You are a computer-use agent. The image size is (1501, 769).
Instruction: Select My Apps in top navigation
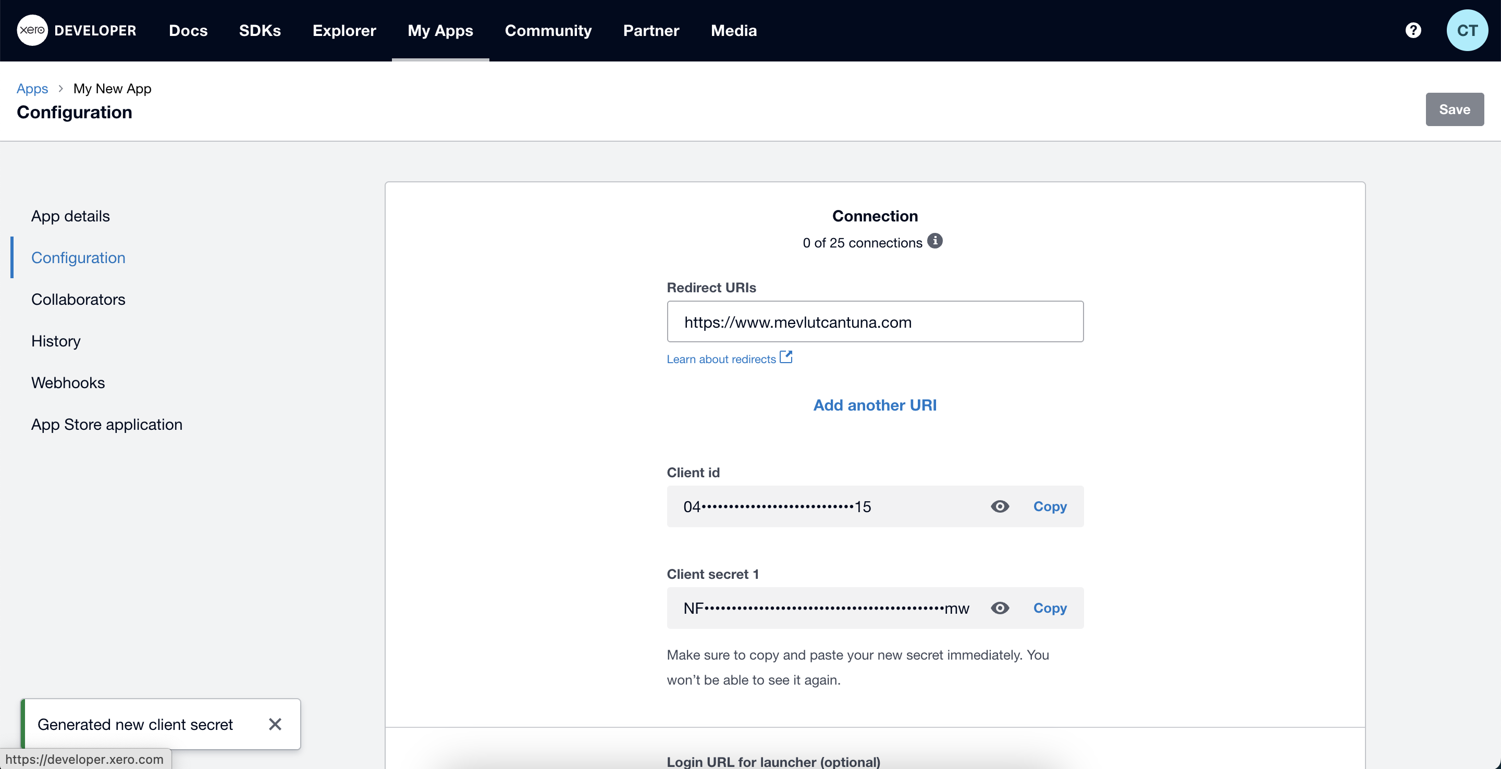coord(440,30)
